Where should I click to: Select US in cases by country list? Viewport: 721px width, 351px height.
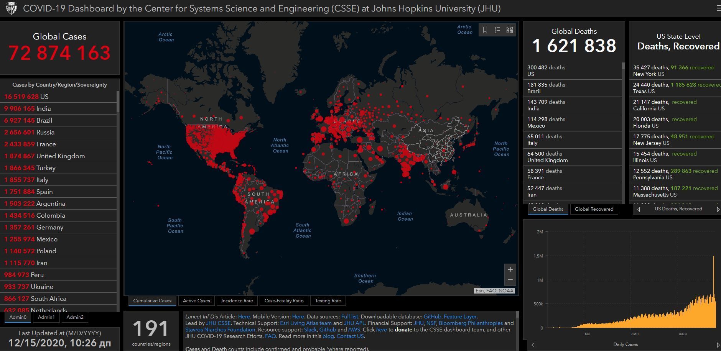pos(58,97)
